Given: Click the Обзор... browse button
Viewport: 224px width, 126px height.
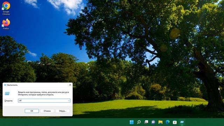Looking at the screenshot, I should (x=63, y=111).
